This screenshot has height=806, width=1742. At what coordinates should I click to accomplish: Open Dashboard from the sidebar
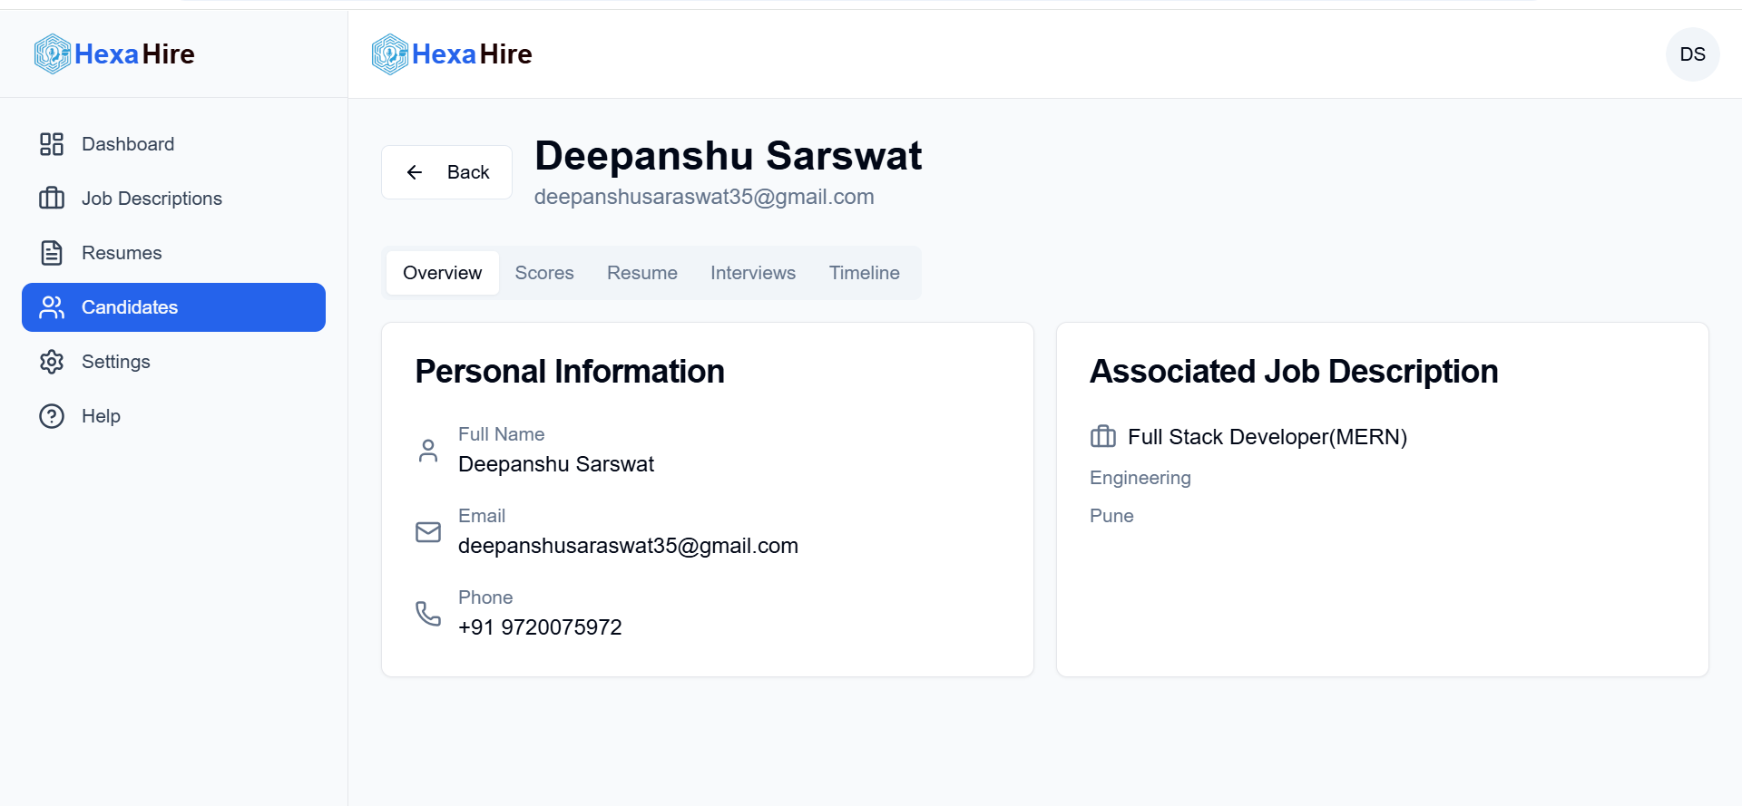173,144
